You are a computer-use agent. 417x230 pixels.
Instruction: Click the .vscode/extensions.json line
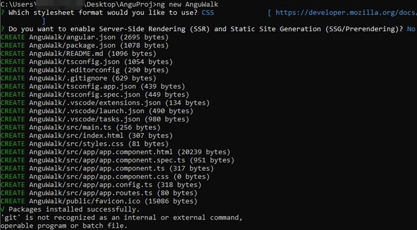tap(105, 103)
